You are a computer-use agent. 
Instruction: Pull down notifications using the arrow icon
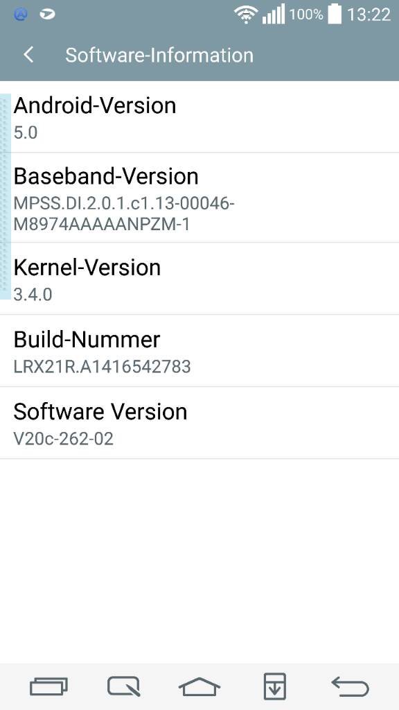coord(275,686)
